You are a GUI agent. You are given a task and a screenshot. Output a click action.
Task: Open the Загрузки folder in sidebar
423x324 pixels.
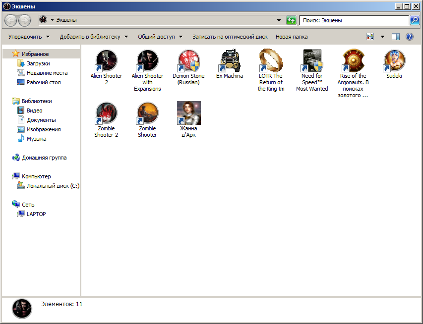pos(38,63)
